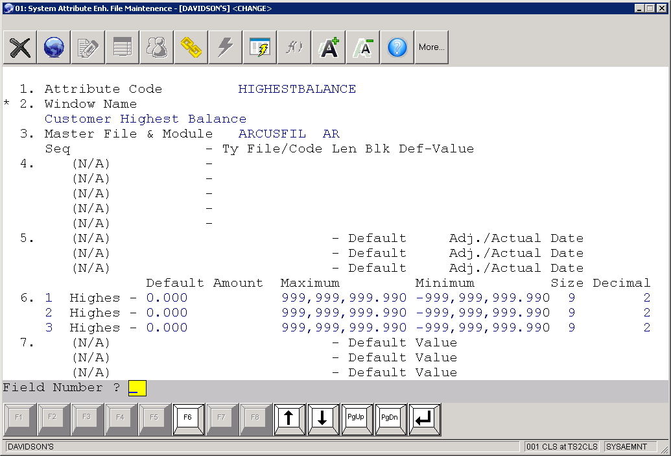The image size is (671, 456).
Task: Click the yellow chain link toolbar icon
Action: tap(191, 47)
